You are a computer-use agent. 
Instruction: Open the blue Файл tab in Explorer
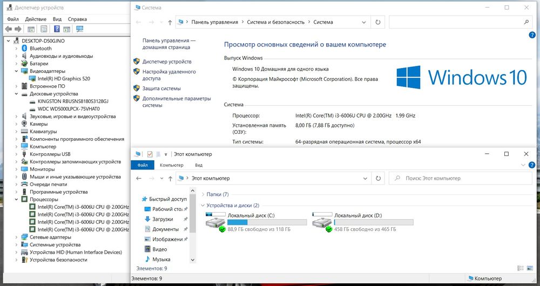pyautogui.click(x=143, y=165)
